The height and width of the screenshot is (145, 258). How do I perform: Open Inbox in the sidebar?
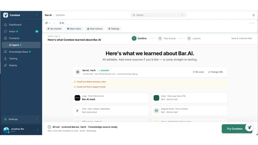pyautogui.click(x=21, y=31)
